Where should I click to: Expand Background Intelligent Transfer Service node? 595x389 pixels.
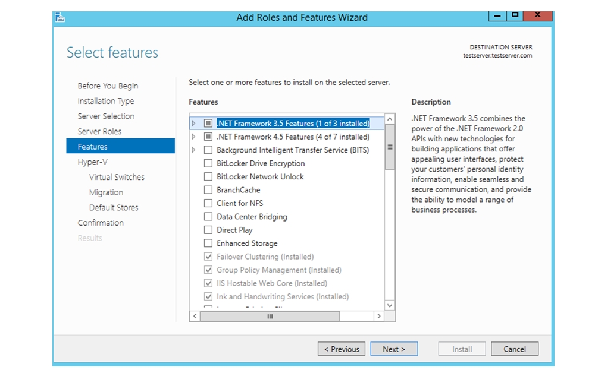coord(193,150)
